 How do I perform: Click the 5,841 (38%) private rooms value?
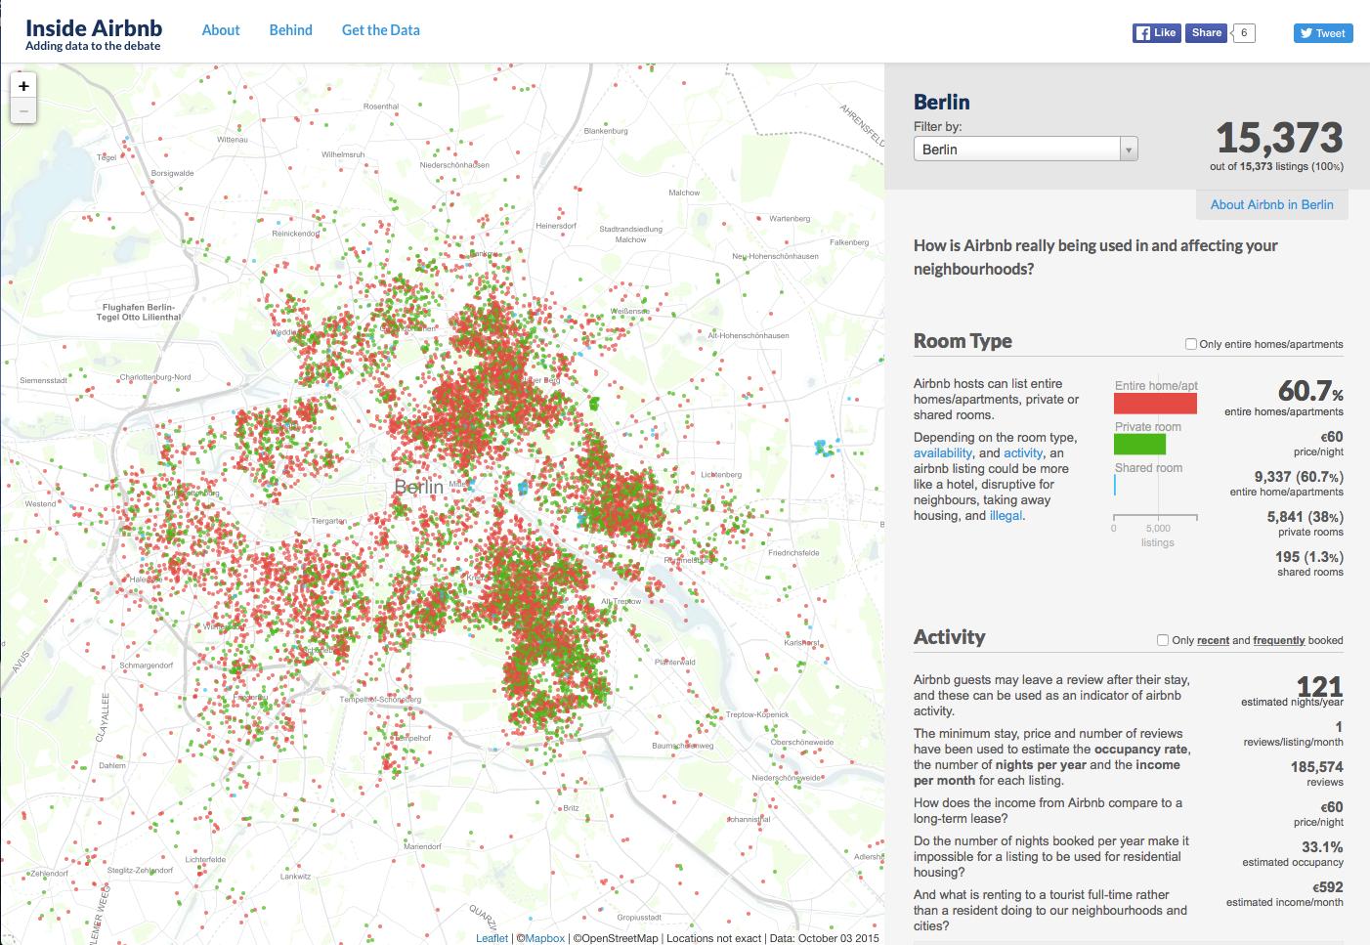(x=1305, y=517)
